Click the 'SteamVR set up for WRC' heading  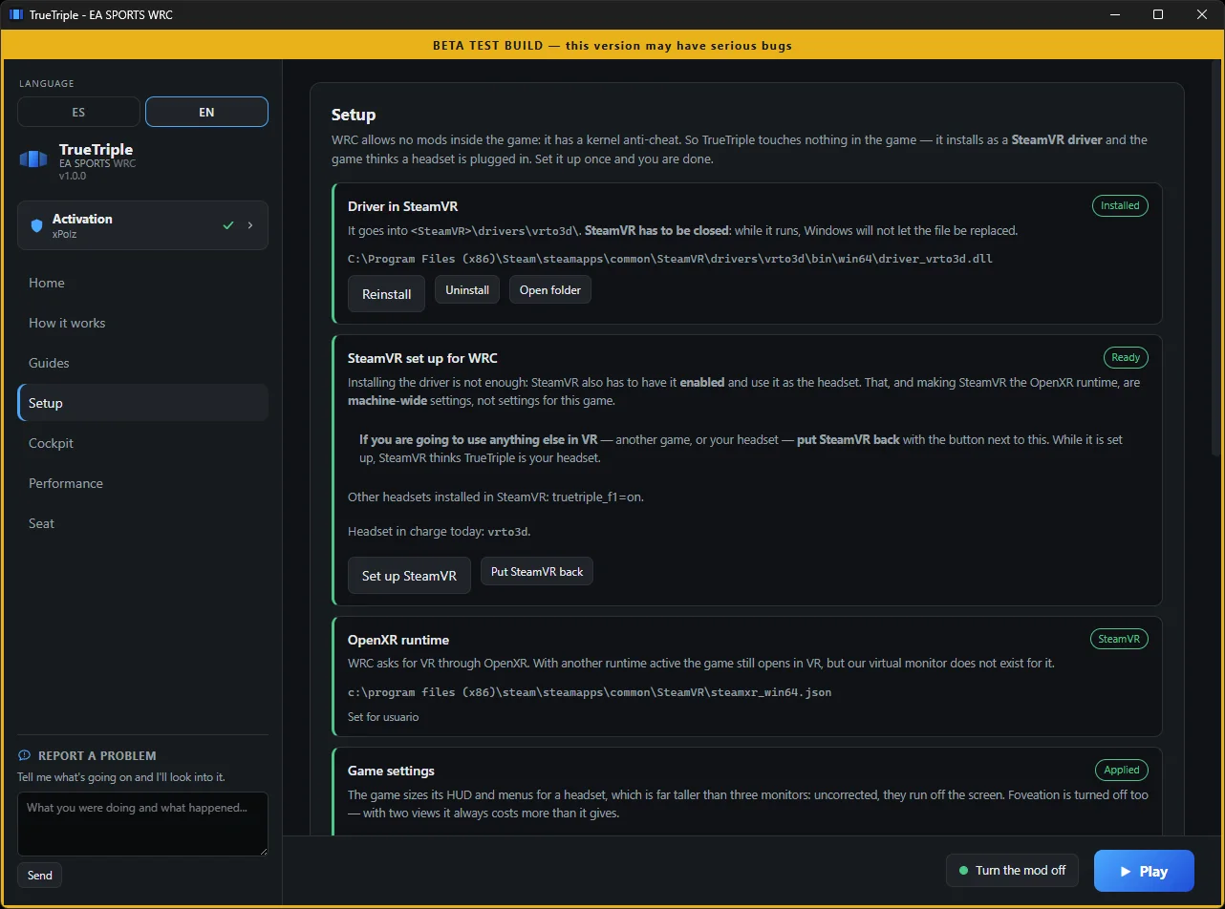pos(422,358)
